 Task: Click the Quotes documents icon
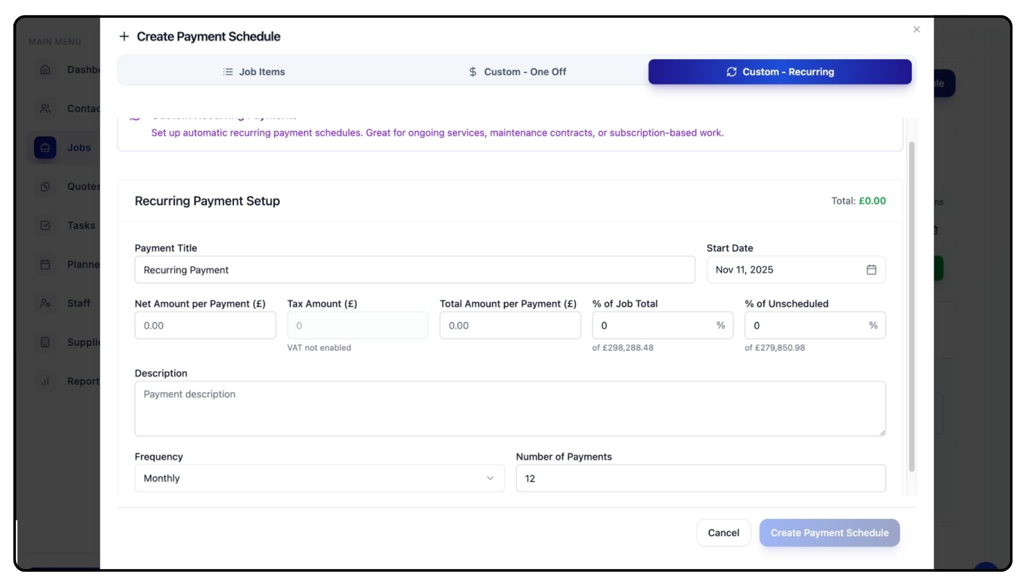(x=45, y=186)
